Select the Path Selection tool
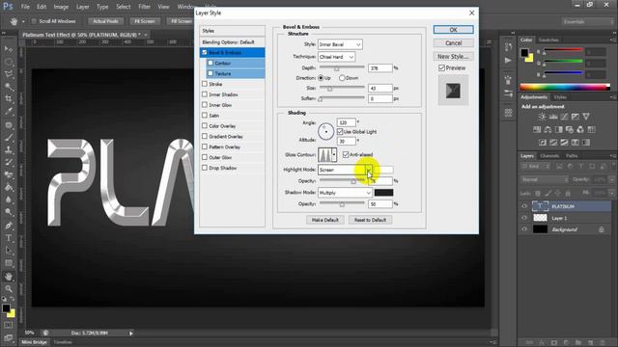The width and height of the screenshot is (618, 347). [9, 251]
